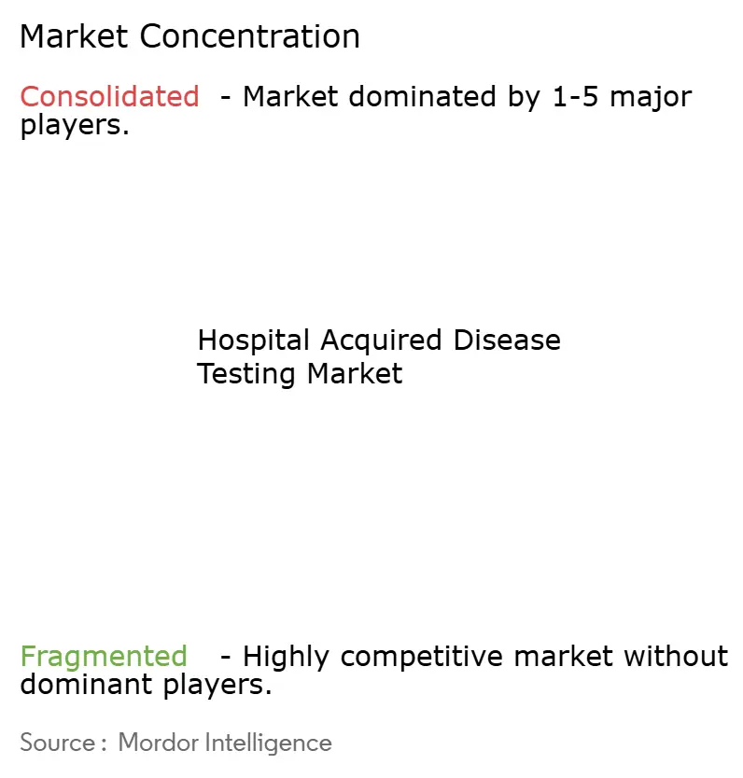Click the word 'Testing' in the center label
The width and height of the screenshot is (743, 778).
246,374
